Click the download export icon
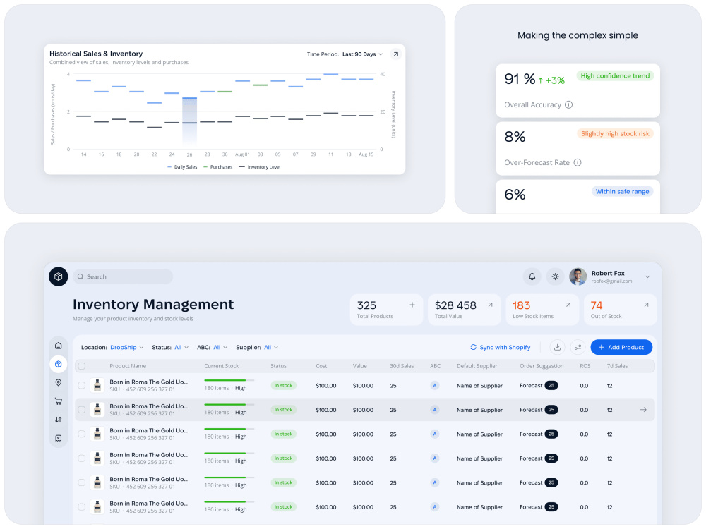 [557, 347]
